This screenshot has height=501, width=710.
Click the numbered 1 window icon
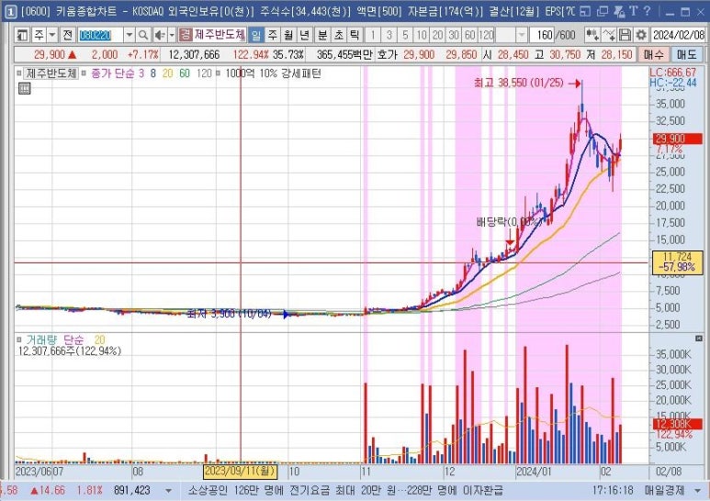[10, 12]
